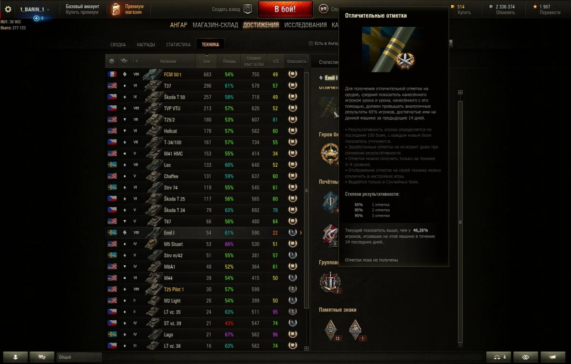The height and width of the screenshot is (364, 571).
Task: Expand the Emil I row arrow
Action: pyautogui.click(x=301, y=233)
